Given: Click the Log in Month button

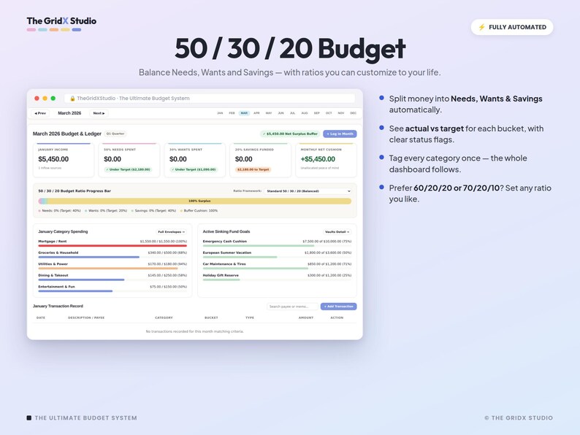Looking at the screenshot, I should [x=340, y=134].
